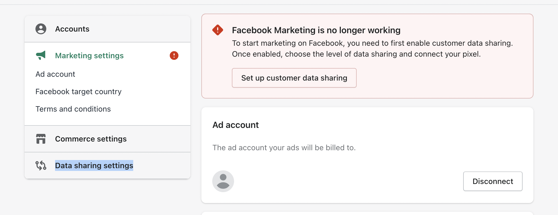Click the Ad account card heading
Image resolution: width=558 pixels, height=215 pixels.
coord(236,125)
